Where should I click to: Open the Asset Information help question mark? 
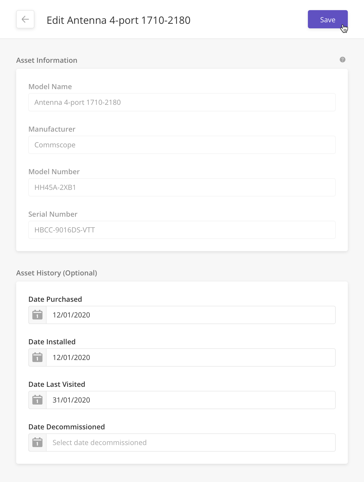(343, 59)
